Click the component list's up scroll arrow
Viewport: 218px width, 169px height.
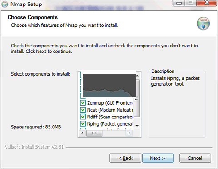(x=137, y=76)
